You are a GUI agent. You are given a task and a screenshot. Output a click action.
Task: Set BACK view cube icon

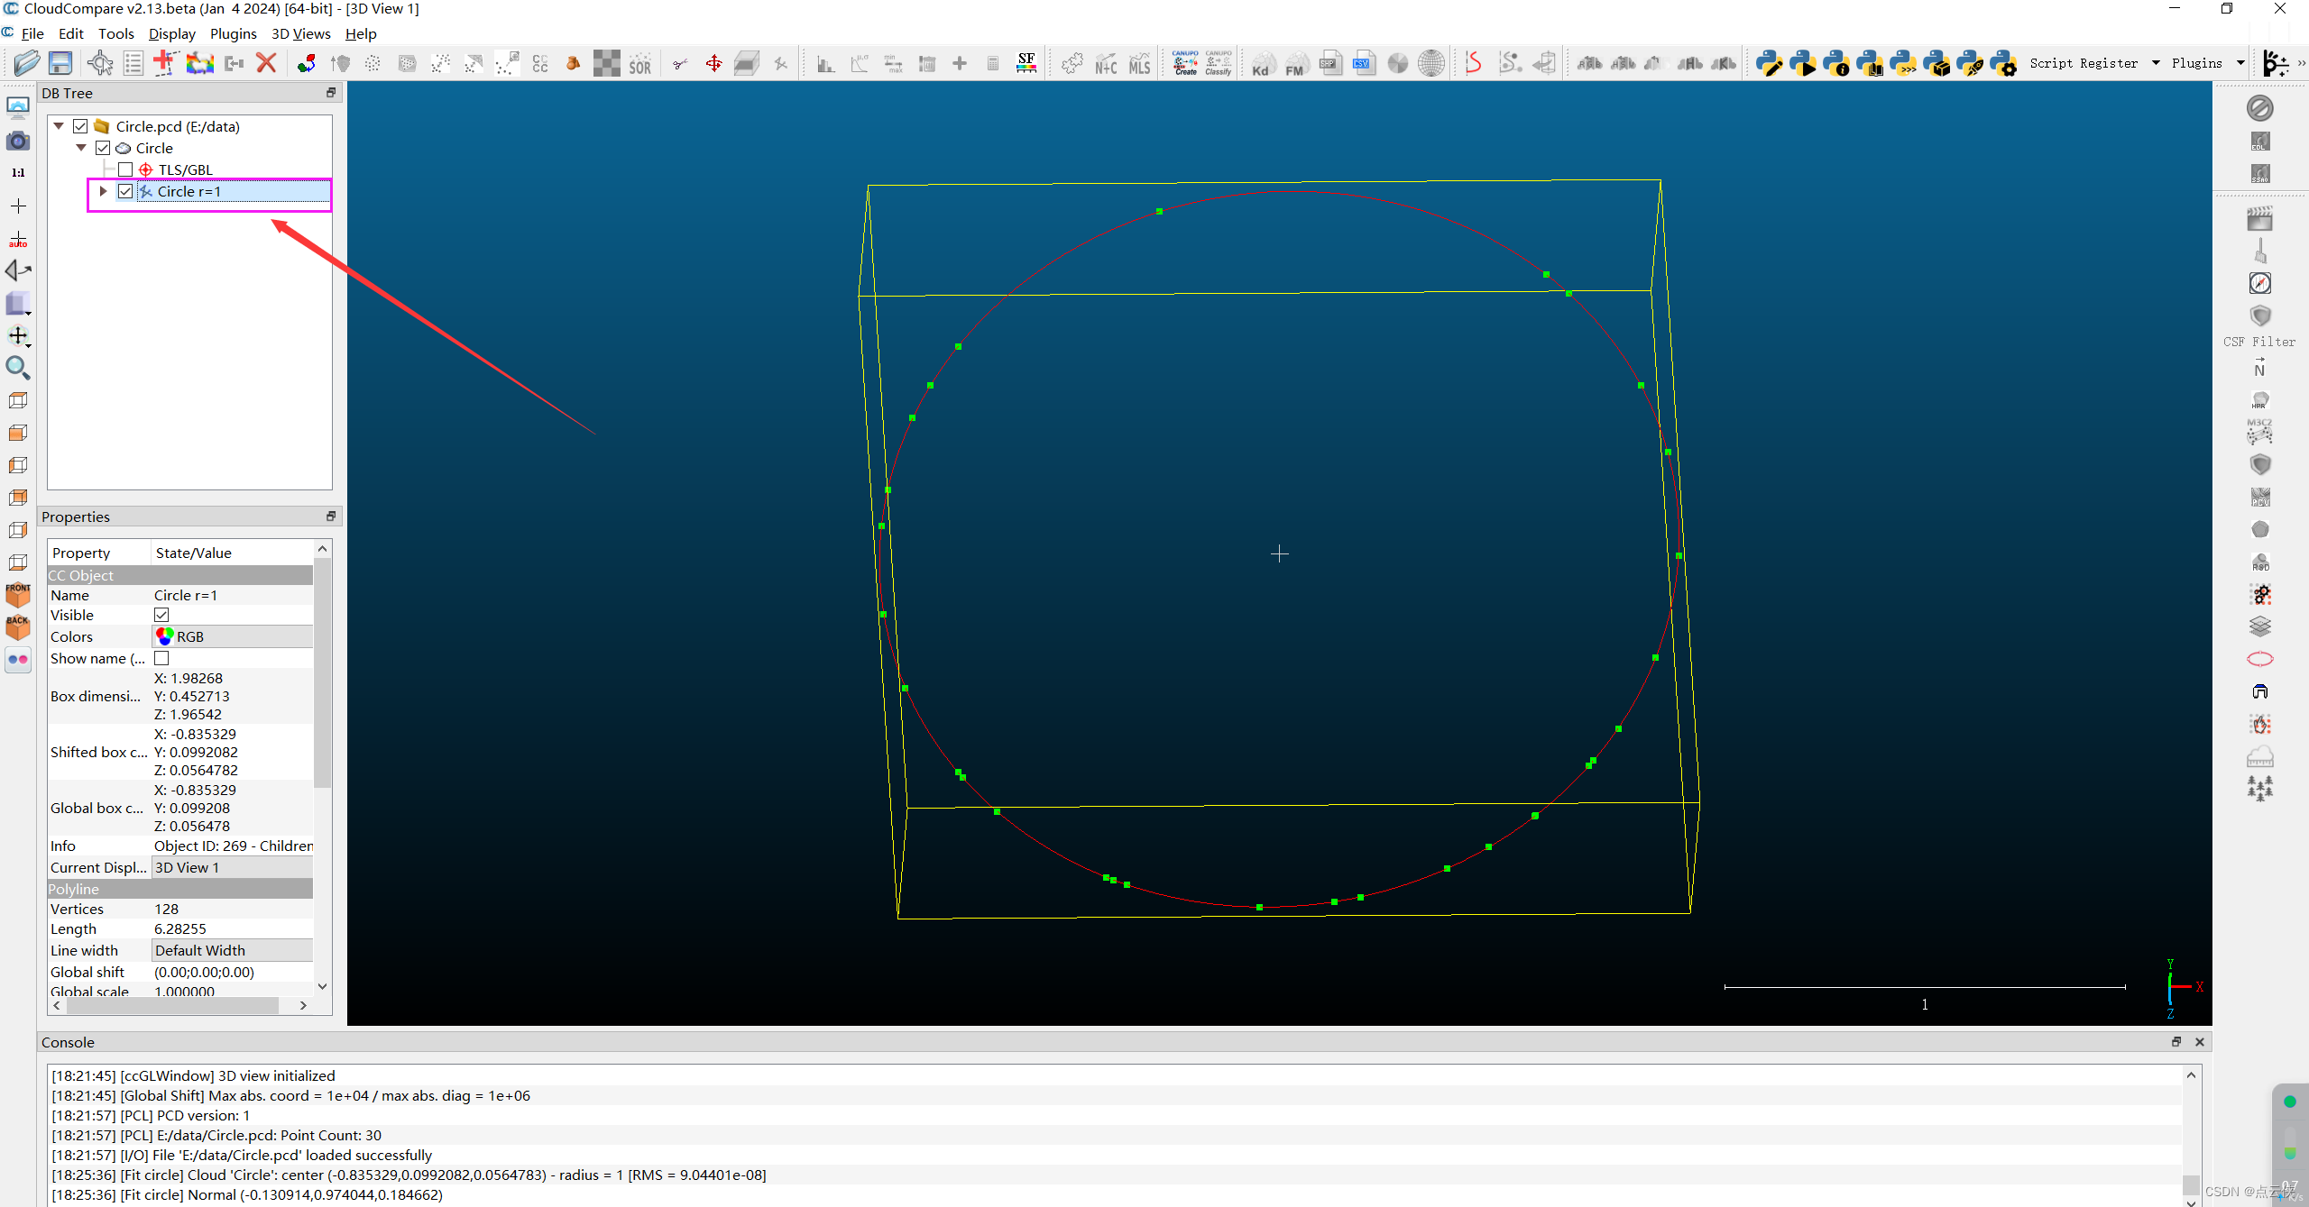18,627
